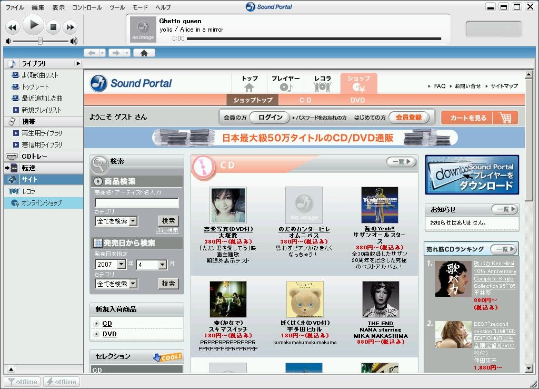This screenshot has width=539, height=389.
Task: Click the 商品名・アーティスト名 search field
Action: [137, 202]
